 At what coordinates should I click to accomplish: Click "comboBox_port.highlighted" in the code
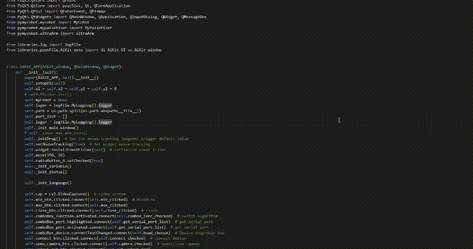click(63, 222)
